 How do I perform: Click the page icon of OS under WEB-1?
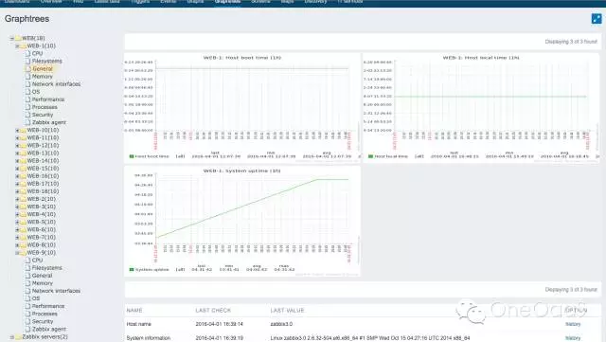(27, 92)
